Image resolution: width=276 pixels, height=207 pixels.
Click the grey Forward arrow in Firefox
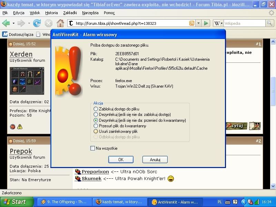coord(21,23)
